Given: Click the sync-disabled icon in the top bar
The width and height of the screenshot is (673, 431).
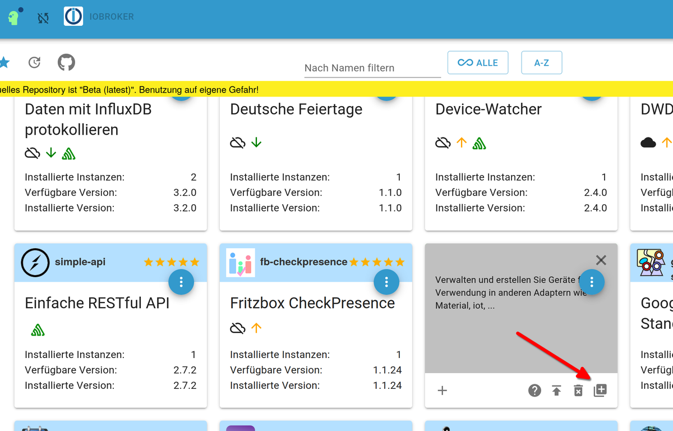Looking at the screenshot, I should pyautogui.click(x=43, y=18).
